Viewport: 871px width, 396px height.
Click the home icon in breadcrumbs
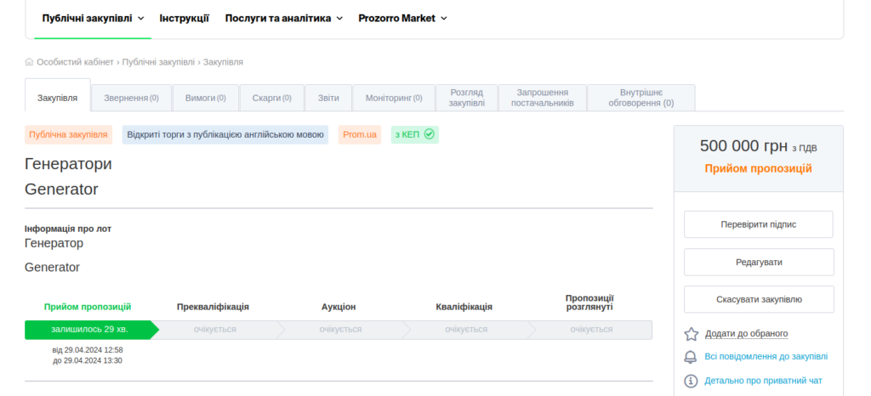(x=30, y=62)
